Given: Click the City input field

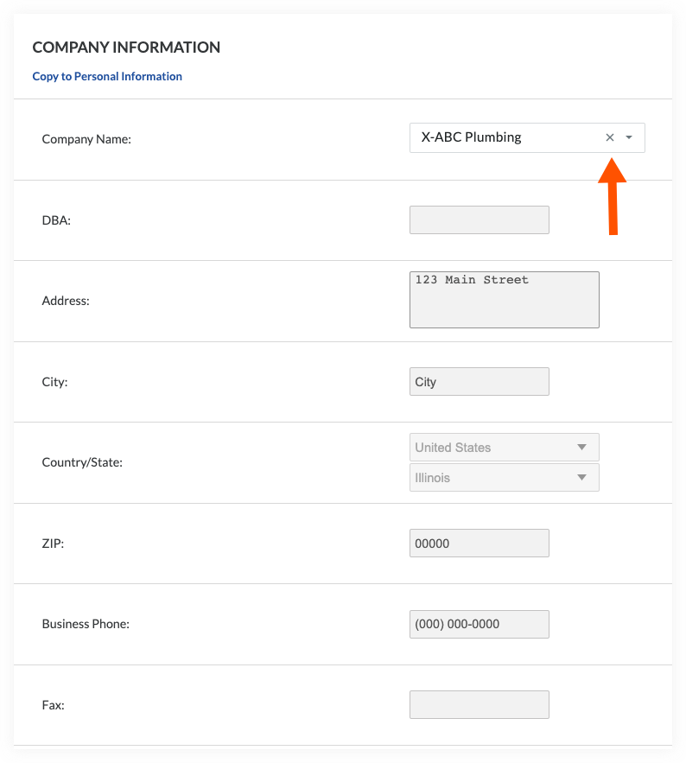Looking at the screenshot, I should 479,381.
